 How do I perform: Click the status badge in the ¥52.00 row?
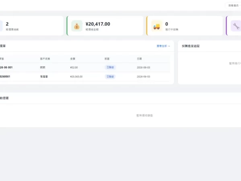(x=110, y=67)
